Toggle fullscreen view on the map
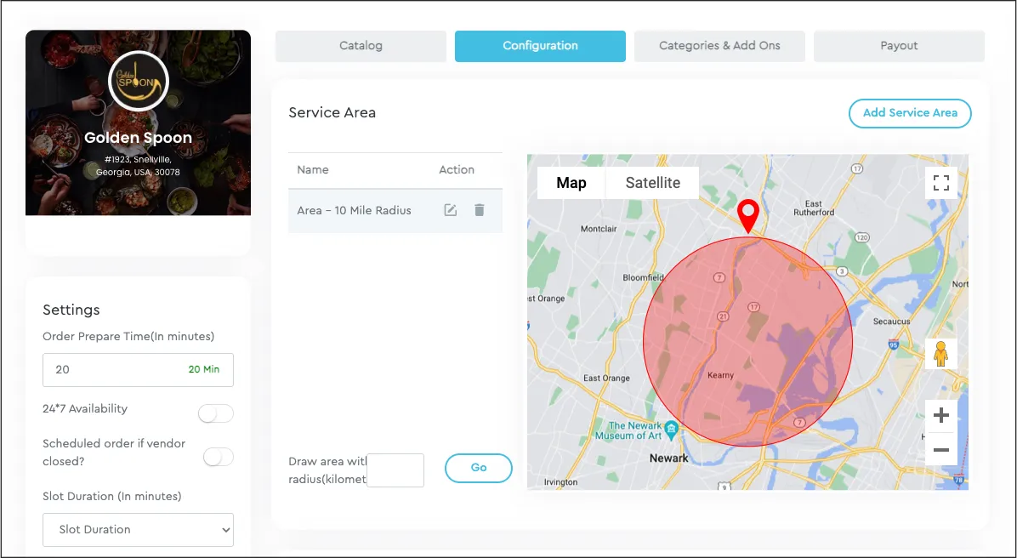 940,183
